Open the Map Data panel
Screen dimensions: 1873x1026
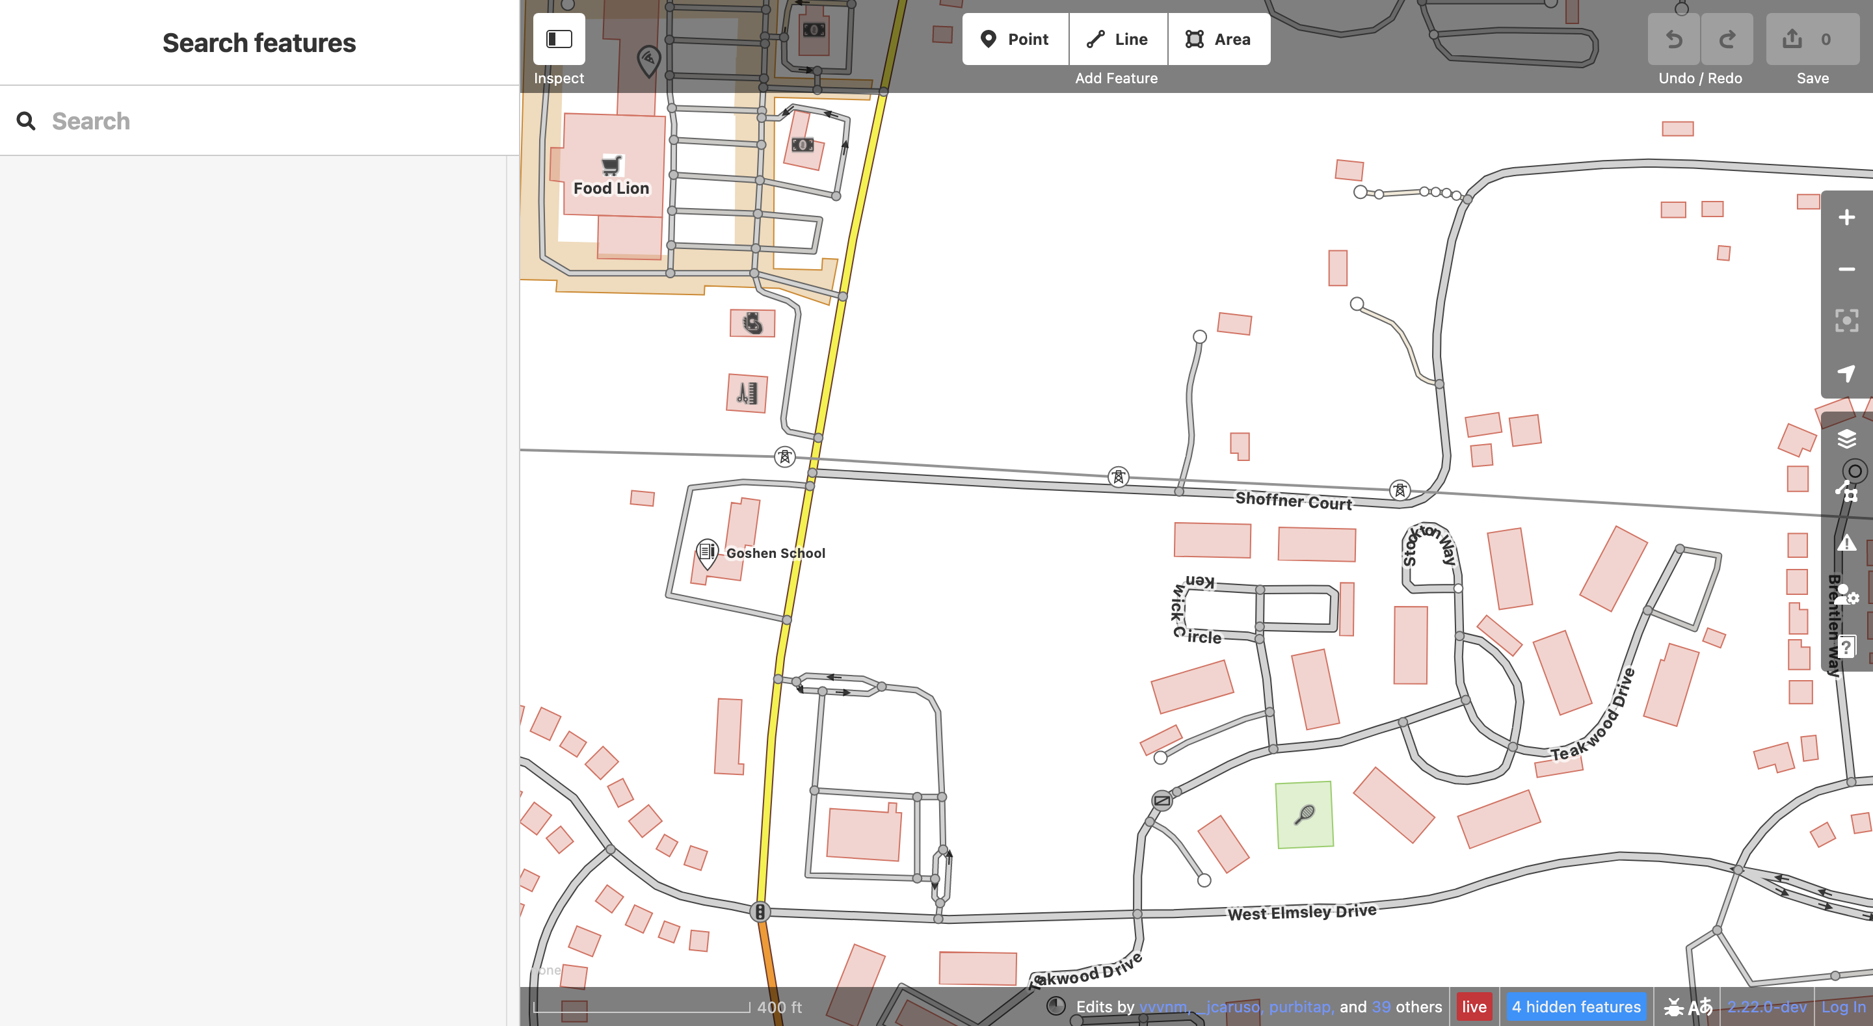pyautogui.click(x=1846, y=491)
